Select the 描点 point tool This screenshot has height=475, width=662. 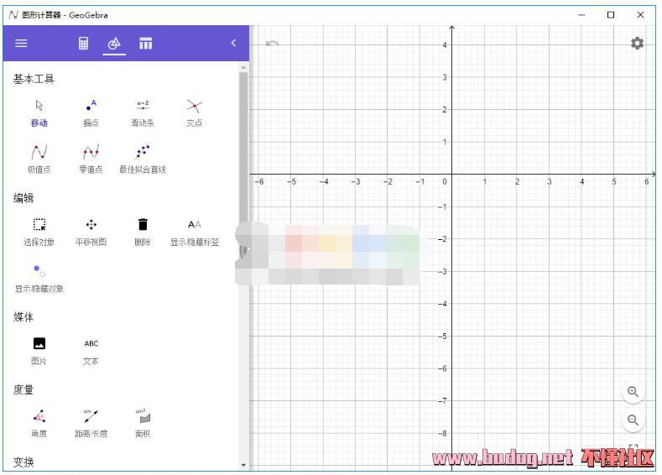tap(91, 113)
